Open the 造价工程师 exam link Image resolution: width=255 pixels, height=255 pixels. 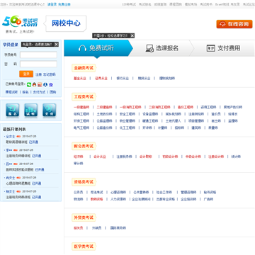(x=186, y=107)
